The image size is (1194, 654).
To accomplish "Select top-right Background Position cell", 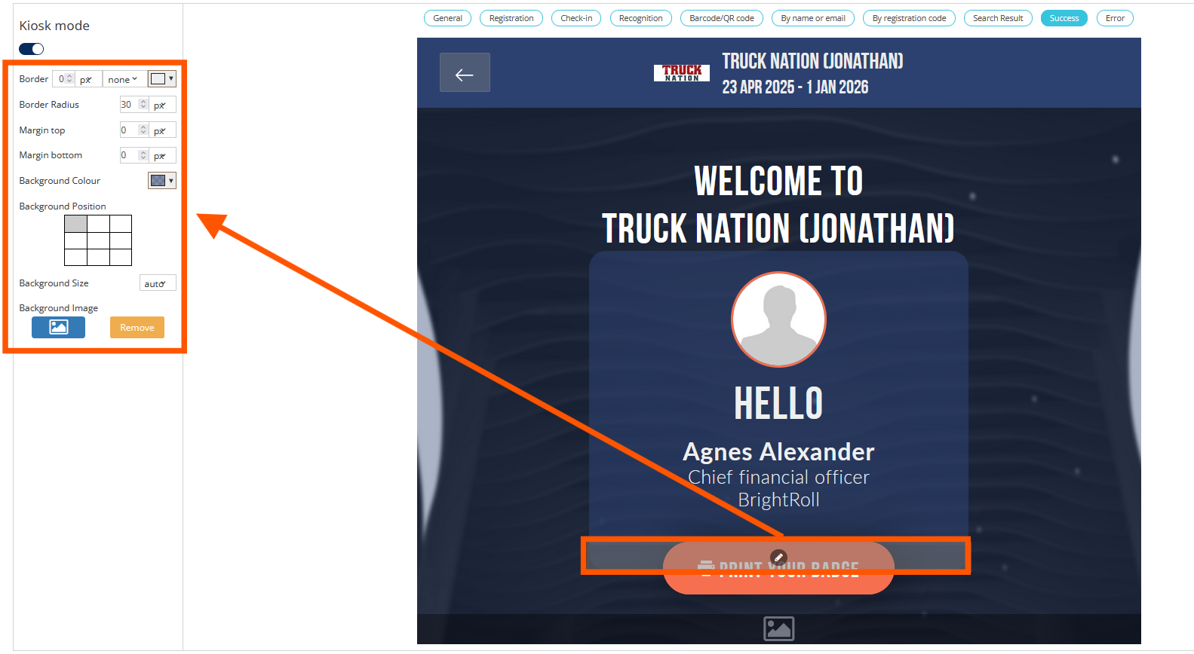I will click(x=121, y=224).
